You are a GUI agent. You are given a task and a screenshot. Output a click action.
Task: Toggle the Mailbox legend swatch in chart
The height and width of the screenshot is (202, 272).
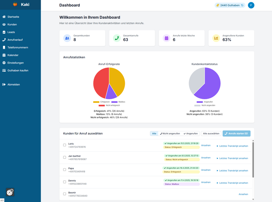(114, 102)
